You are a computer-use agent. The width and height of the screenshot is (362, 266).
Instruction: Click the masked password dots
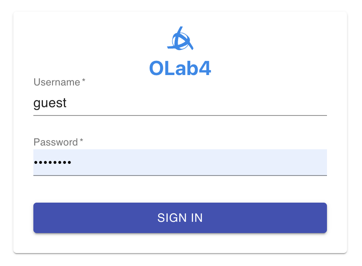pyautogui.click(x=53, y=163)
